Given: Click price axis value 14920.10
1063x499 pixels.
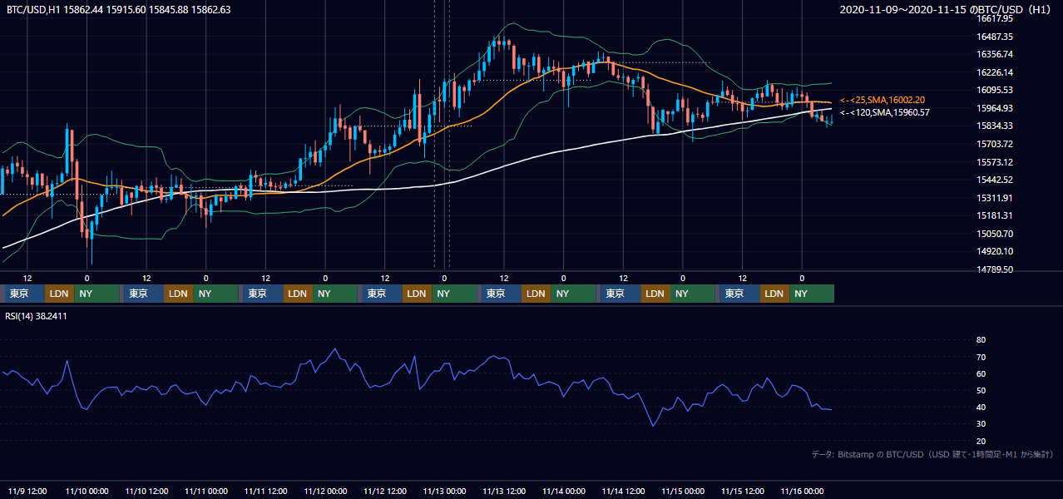Looking at the screenshot, I should coord(994,251).
